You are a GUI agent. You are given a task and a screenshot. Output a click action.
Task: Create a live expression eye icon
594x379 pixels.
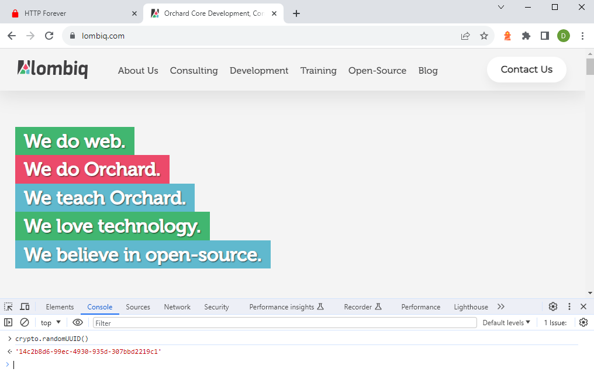pos(78,322)
